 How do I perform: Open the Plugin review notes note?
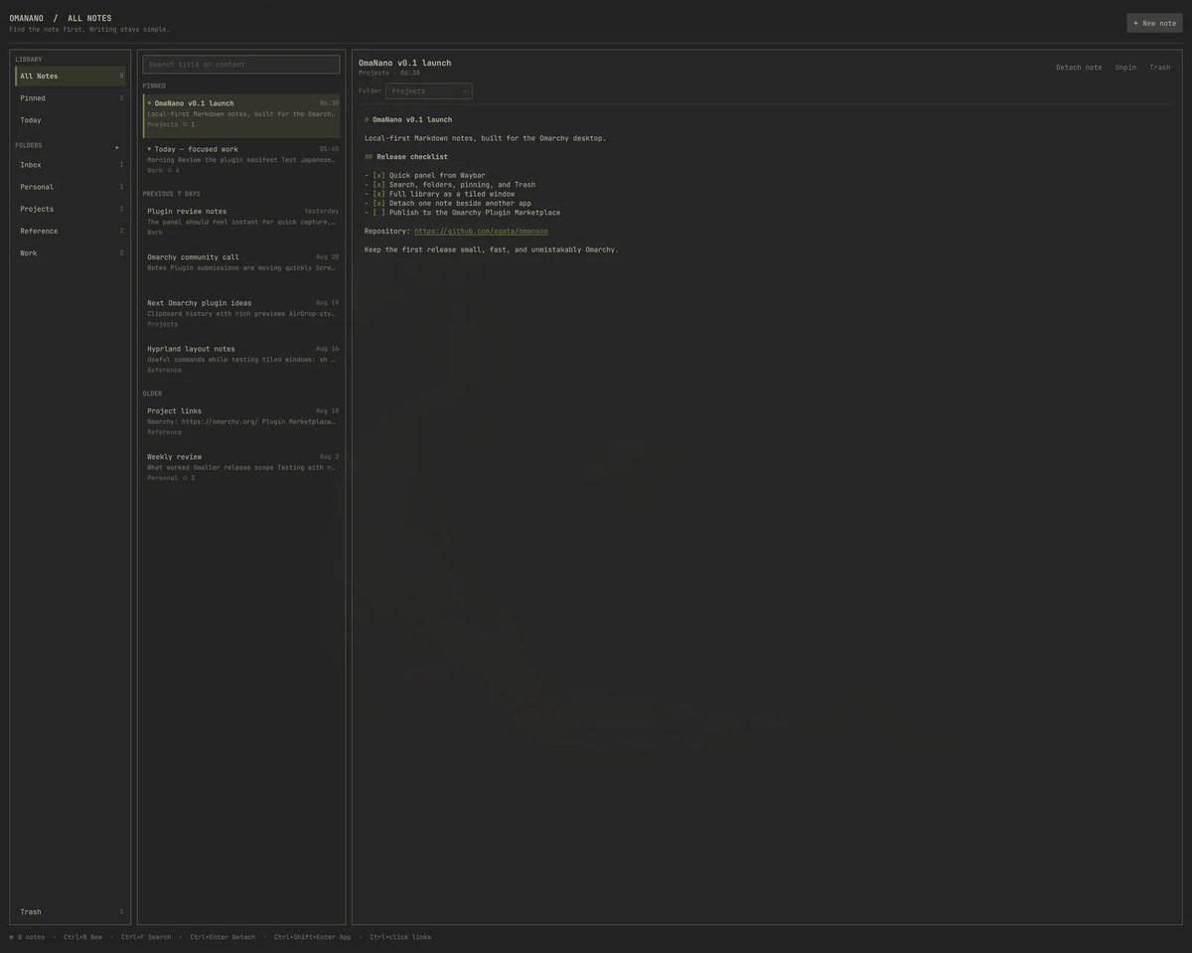[x=241, y=222]
